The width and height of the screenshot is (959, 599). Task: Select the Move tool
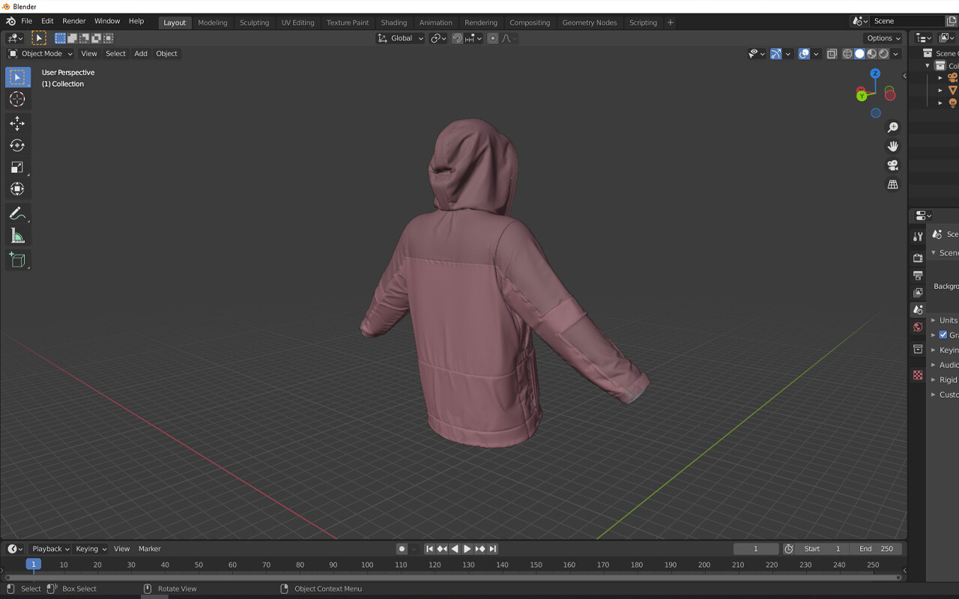17,124
